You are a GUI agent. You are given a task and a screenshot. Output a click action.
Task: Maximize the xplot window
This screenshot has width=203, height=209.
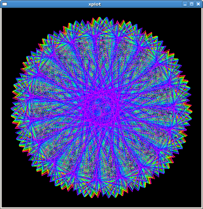[x=192, y=4]
